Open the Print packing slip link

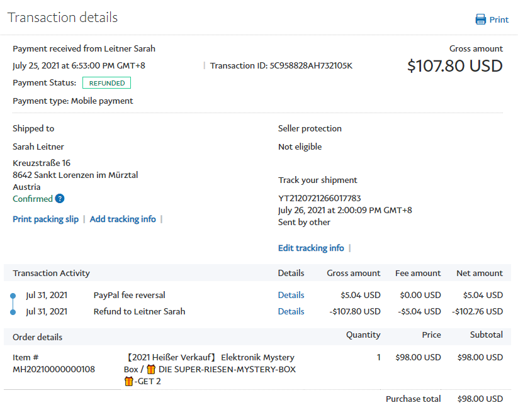click(45, 219)
